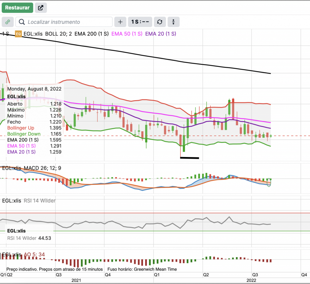Screen dimensions: 310x284
Task: Click the Q3 label under 2022 on time axis
Action: coord(255,275)
